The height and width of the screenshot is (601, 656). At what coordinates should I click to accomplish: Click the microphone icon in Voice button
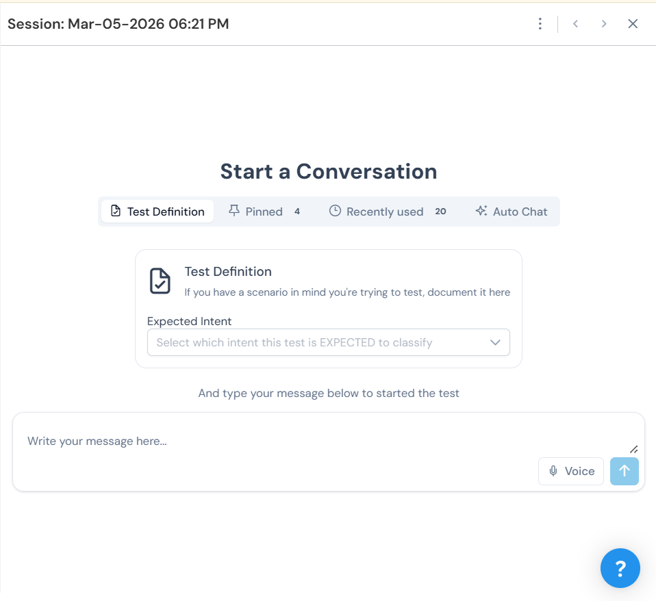pyautogui.click(x=553, y=471)
